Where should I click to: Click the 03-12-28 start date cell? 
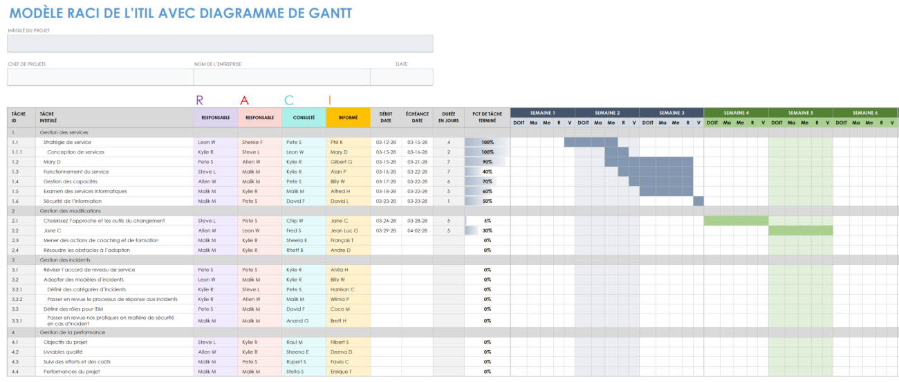tap(385, 142)
